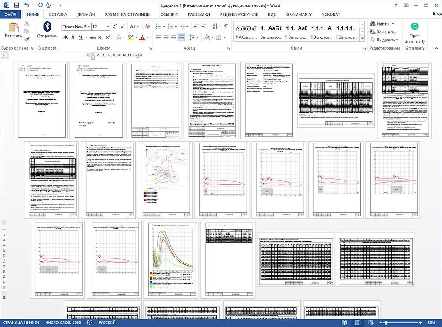442x327 pixels.
Task: Apply superscript formatting
Action: (108, 37)
